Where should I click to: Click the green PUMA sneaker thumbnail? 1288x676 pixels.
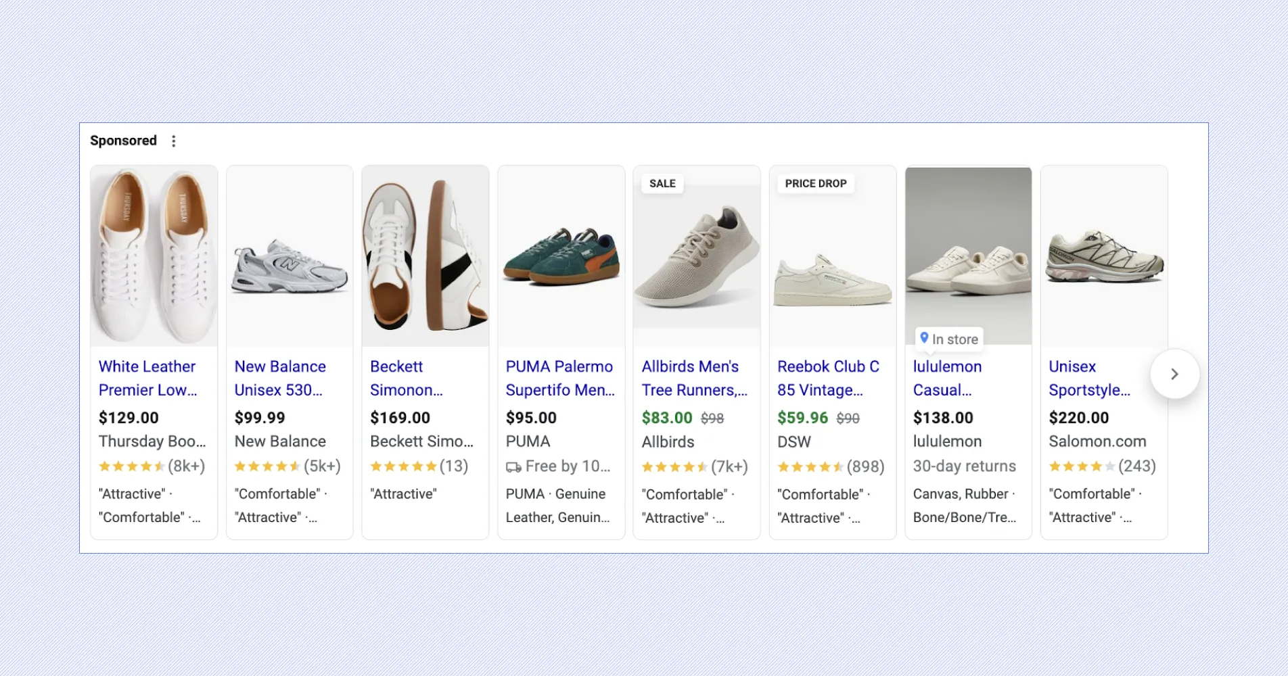[560, 256]
